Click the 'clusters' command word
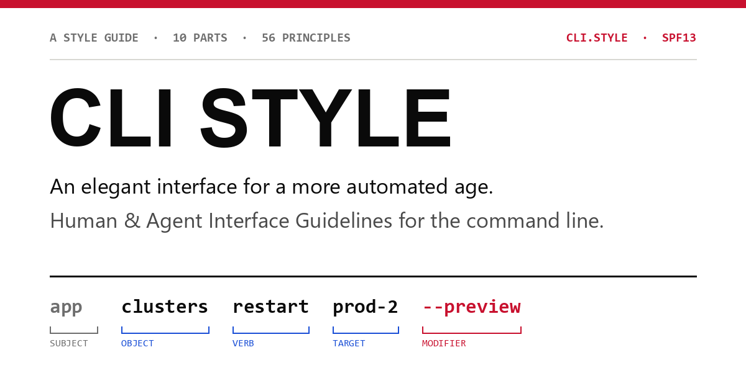The width and height of the screenshot is (746, 391). coord(165,307)
